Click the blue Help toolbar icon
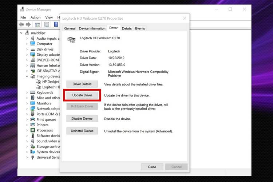 (x=56, y=24)
